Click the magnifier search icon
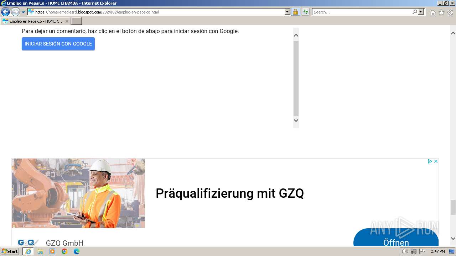 tap(415, 12)
